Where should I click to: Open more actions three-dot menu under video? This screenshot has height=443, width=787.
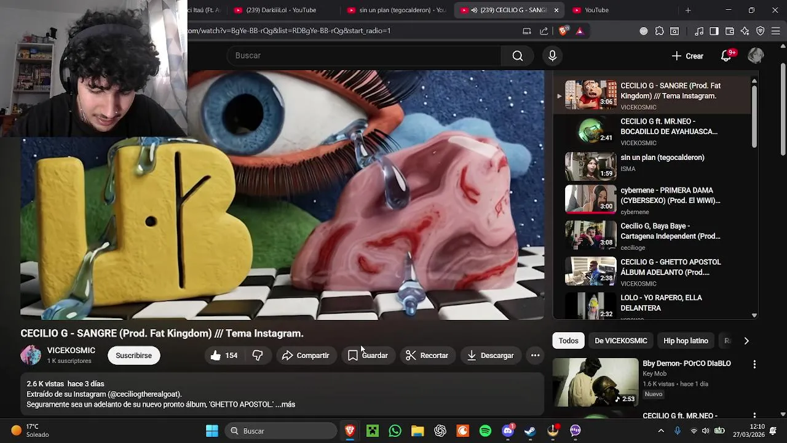[x=535, y=356]
